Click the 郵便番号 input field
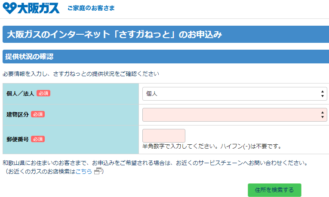 [x=164, y=136]
